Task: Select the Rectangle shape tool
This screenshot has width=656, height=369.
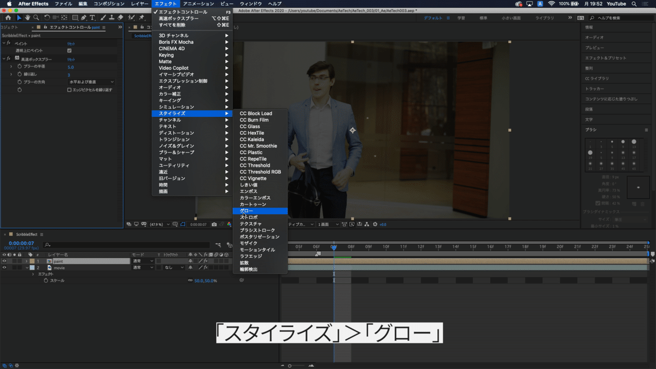Action: click(74, 17)
